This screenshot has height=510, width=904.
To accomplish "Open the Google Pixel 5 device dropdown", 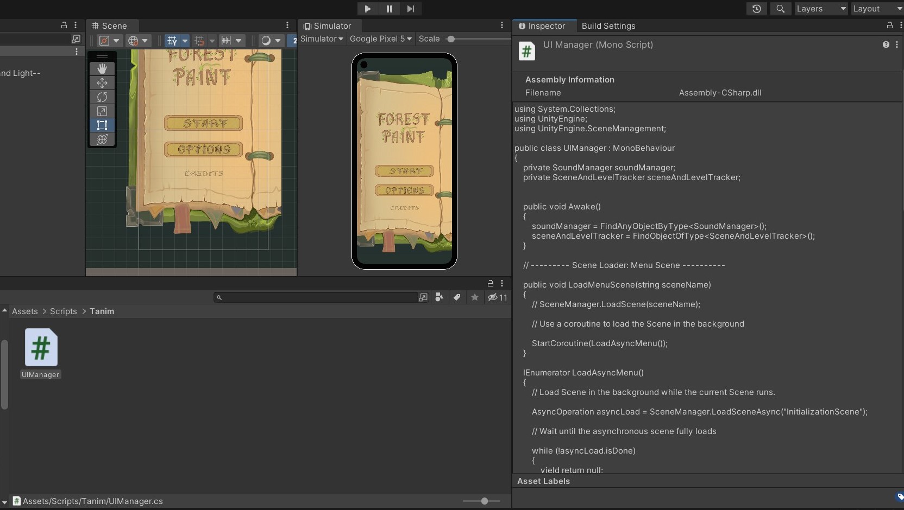I will pos(381,39).
